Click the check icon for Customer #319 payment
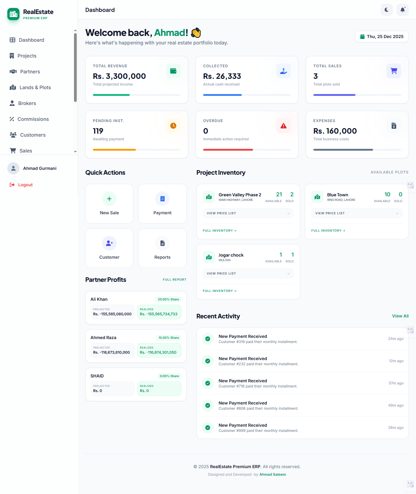The height and width of the screenshot is (494, 416). pos(208,339)
